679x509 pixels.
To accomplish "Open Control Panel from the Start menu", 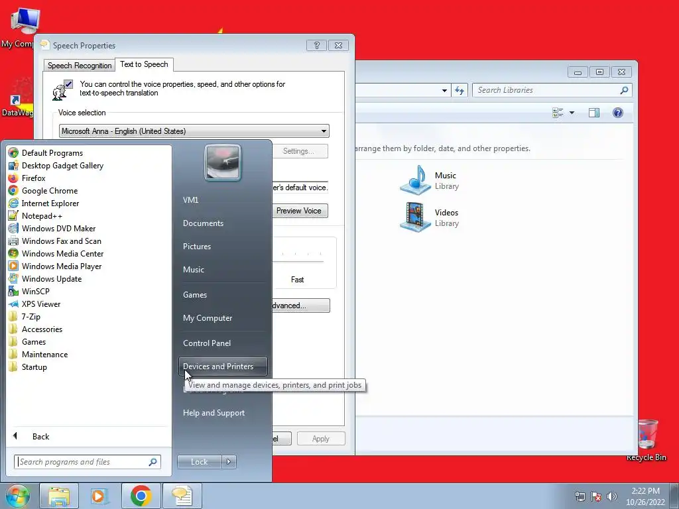I will [207, 343].
